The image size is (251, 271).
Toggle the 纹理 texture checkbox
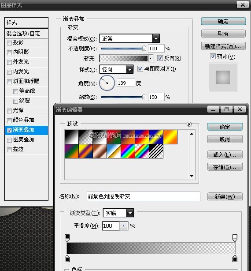[x=15, y=101]
